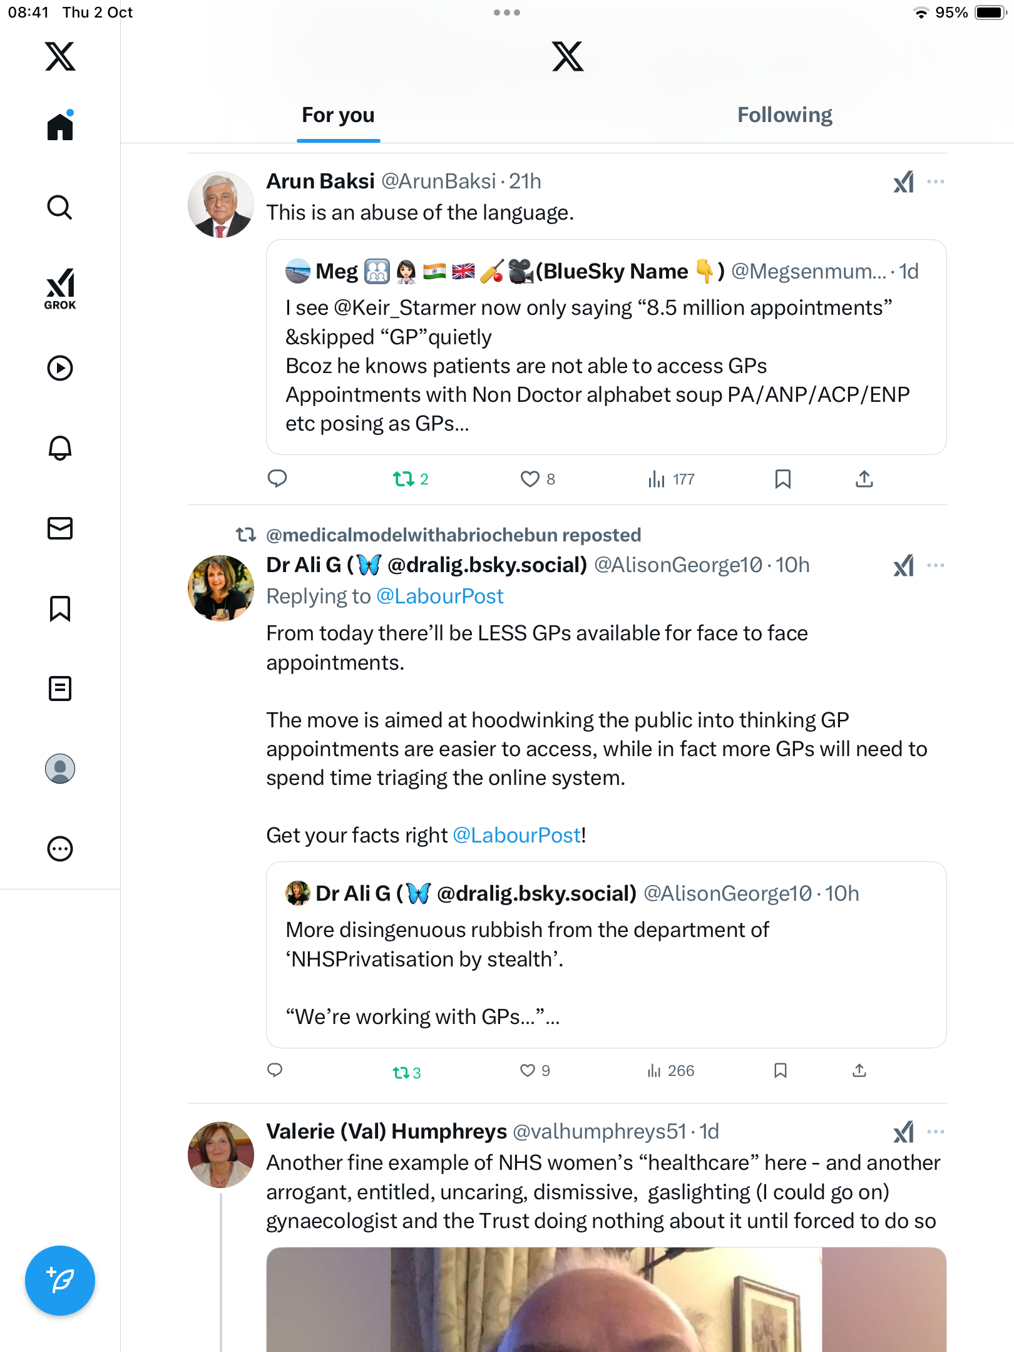This screenshot has width=1014, height=1352.
Task: Open more options on Dr Ali G's post
Action: (x=936, y=565)
